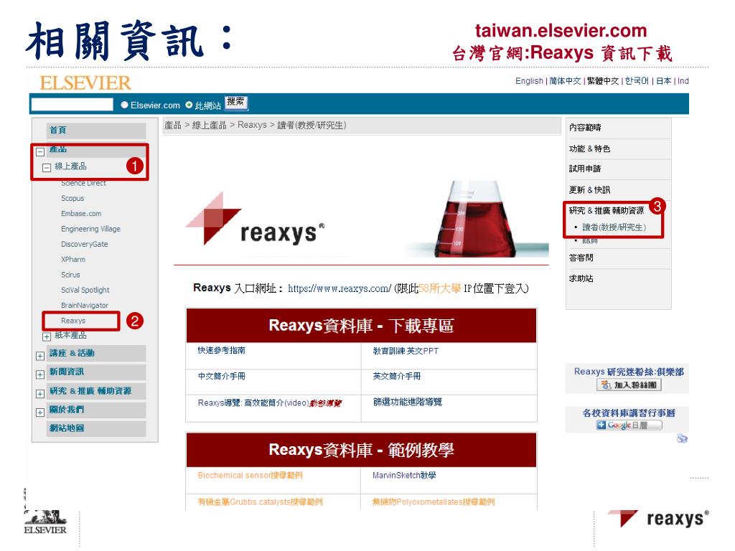
Task: Open 研究 & 推廣 輔助資源 in the right menu
Action: coord(607,210)
